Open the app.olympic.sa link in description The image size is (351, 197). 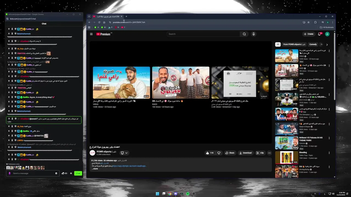click(129, 166)
